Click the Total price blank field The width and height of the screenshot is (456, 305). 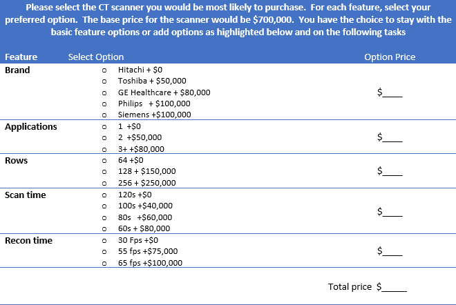(395, 286)
